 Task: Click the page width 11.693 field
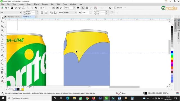[x=30, y=12]
